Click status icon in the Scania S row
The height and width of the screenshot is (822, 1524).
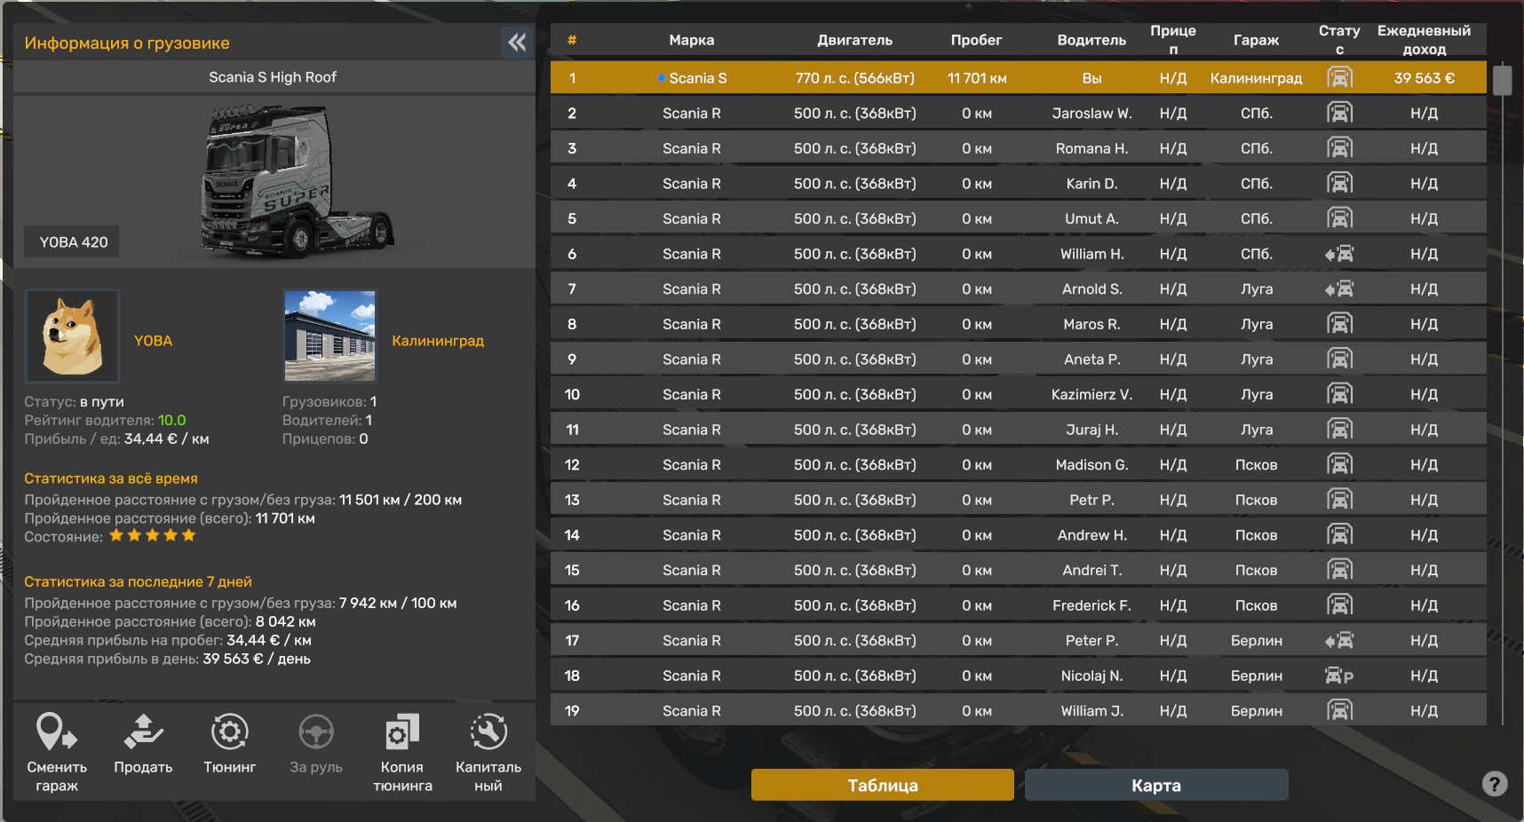[1339, 78]
